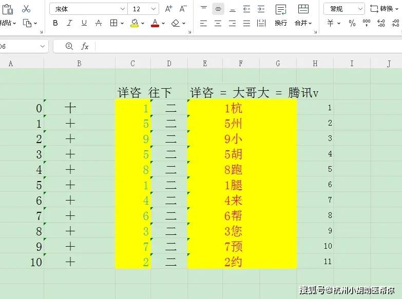
Task: Open the copy options dropdown arrow
Action: point(35,23)
